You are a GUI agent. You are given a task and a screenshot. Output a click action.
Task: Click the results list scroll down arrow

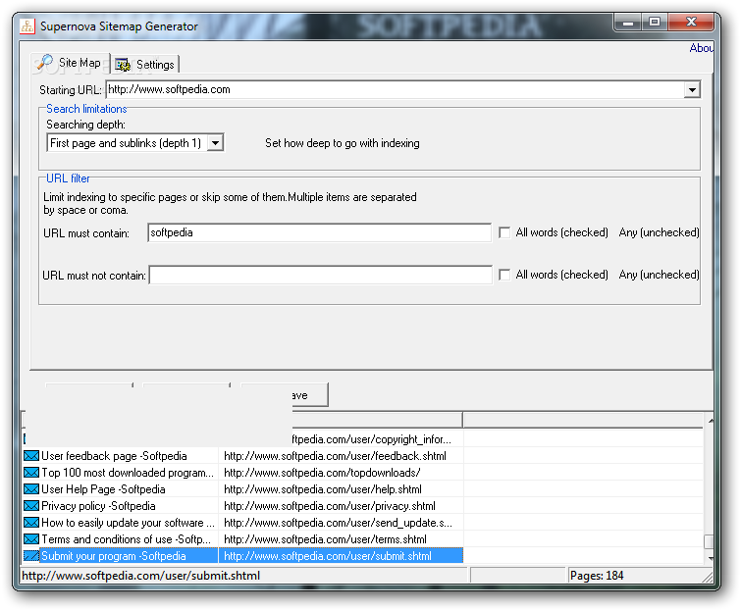(x=709, y=558)
